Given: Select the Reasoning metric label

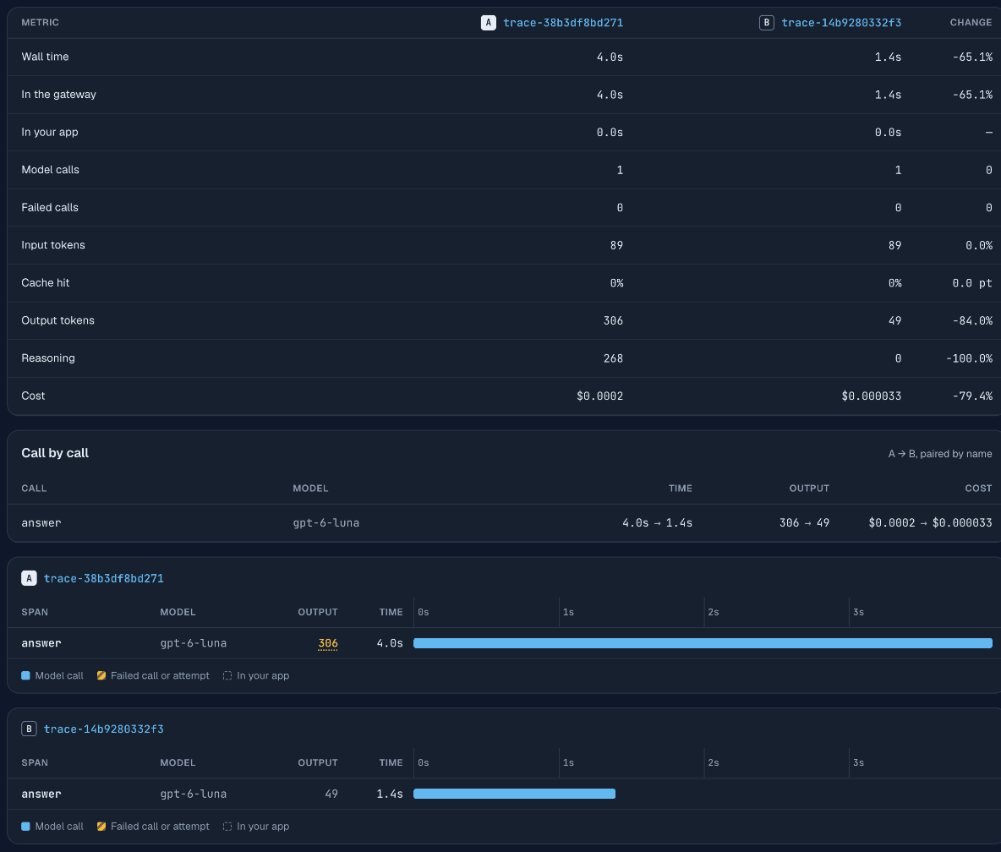Looking at the screenshot, I should coord(48,358).
